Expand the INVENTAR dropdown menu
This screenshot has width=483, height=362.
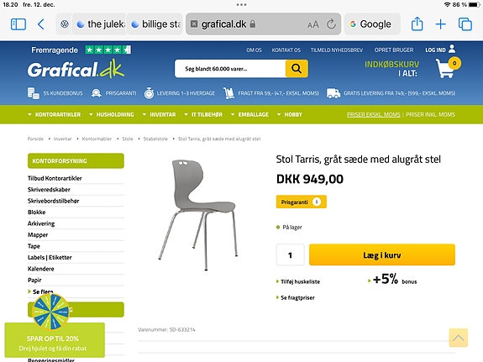pos(160,114)
